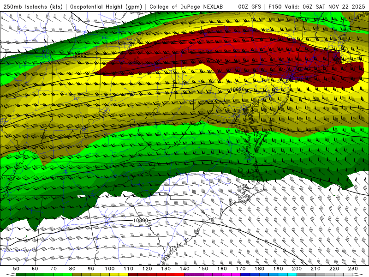Click the 160 knot scale label
This screenshot has height=277, width=369.
coord(222,269)
